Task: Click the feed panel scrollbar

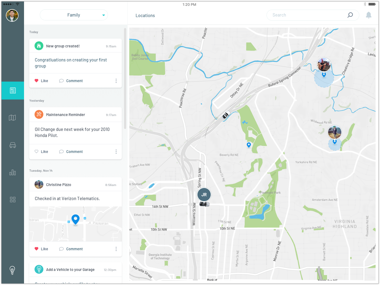Action: point(125,79)
